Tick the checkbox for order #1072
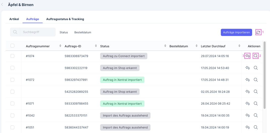Screen dimensions: 270x133 (x=12, y=80)
